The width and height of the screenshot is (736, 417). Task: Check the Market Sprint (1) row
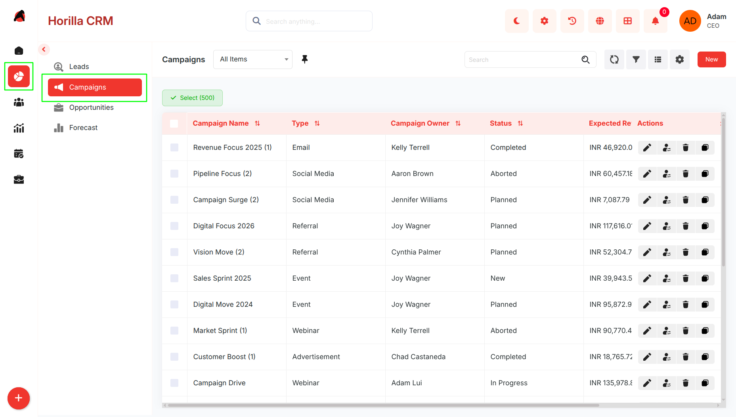coord(174,331)
